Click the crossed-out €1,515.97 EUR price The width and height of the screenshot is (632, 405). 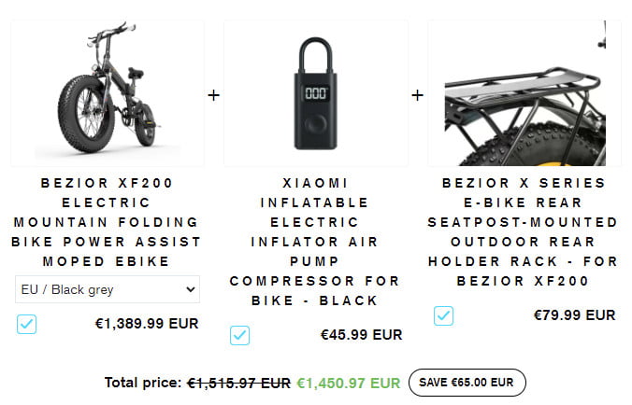(238, 384)
